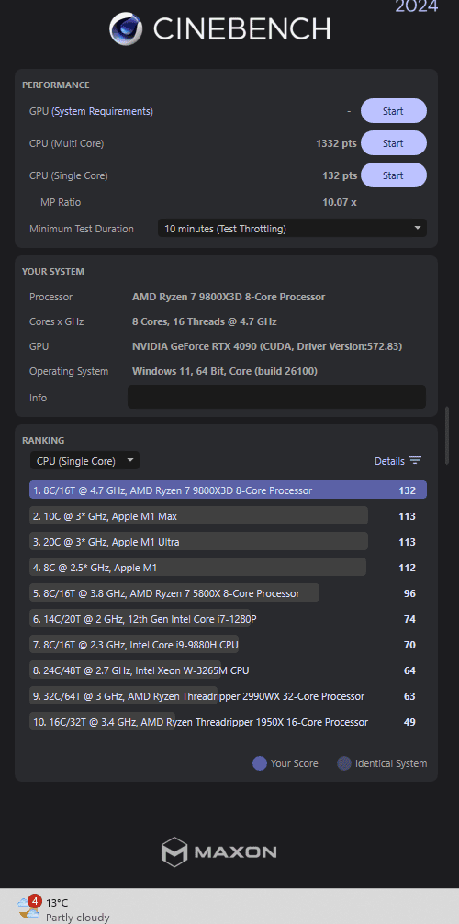Click inside the Info text field

click(276, 397)
